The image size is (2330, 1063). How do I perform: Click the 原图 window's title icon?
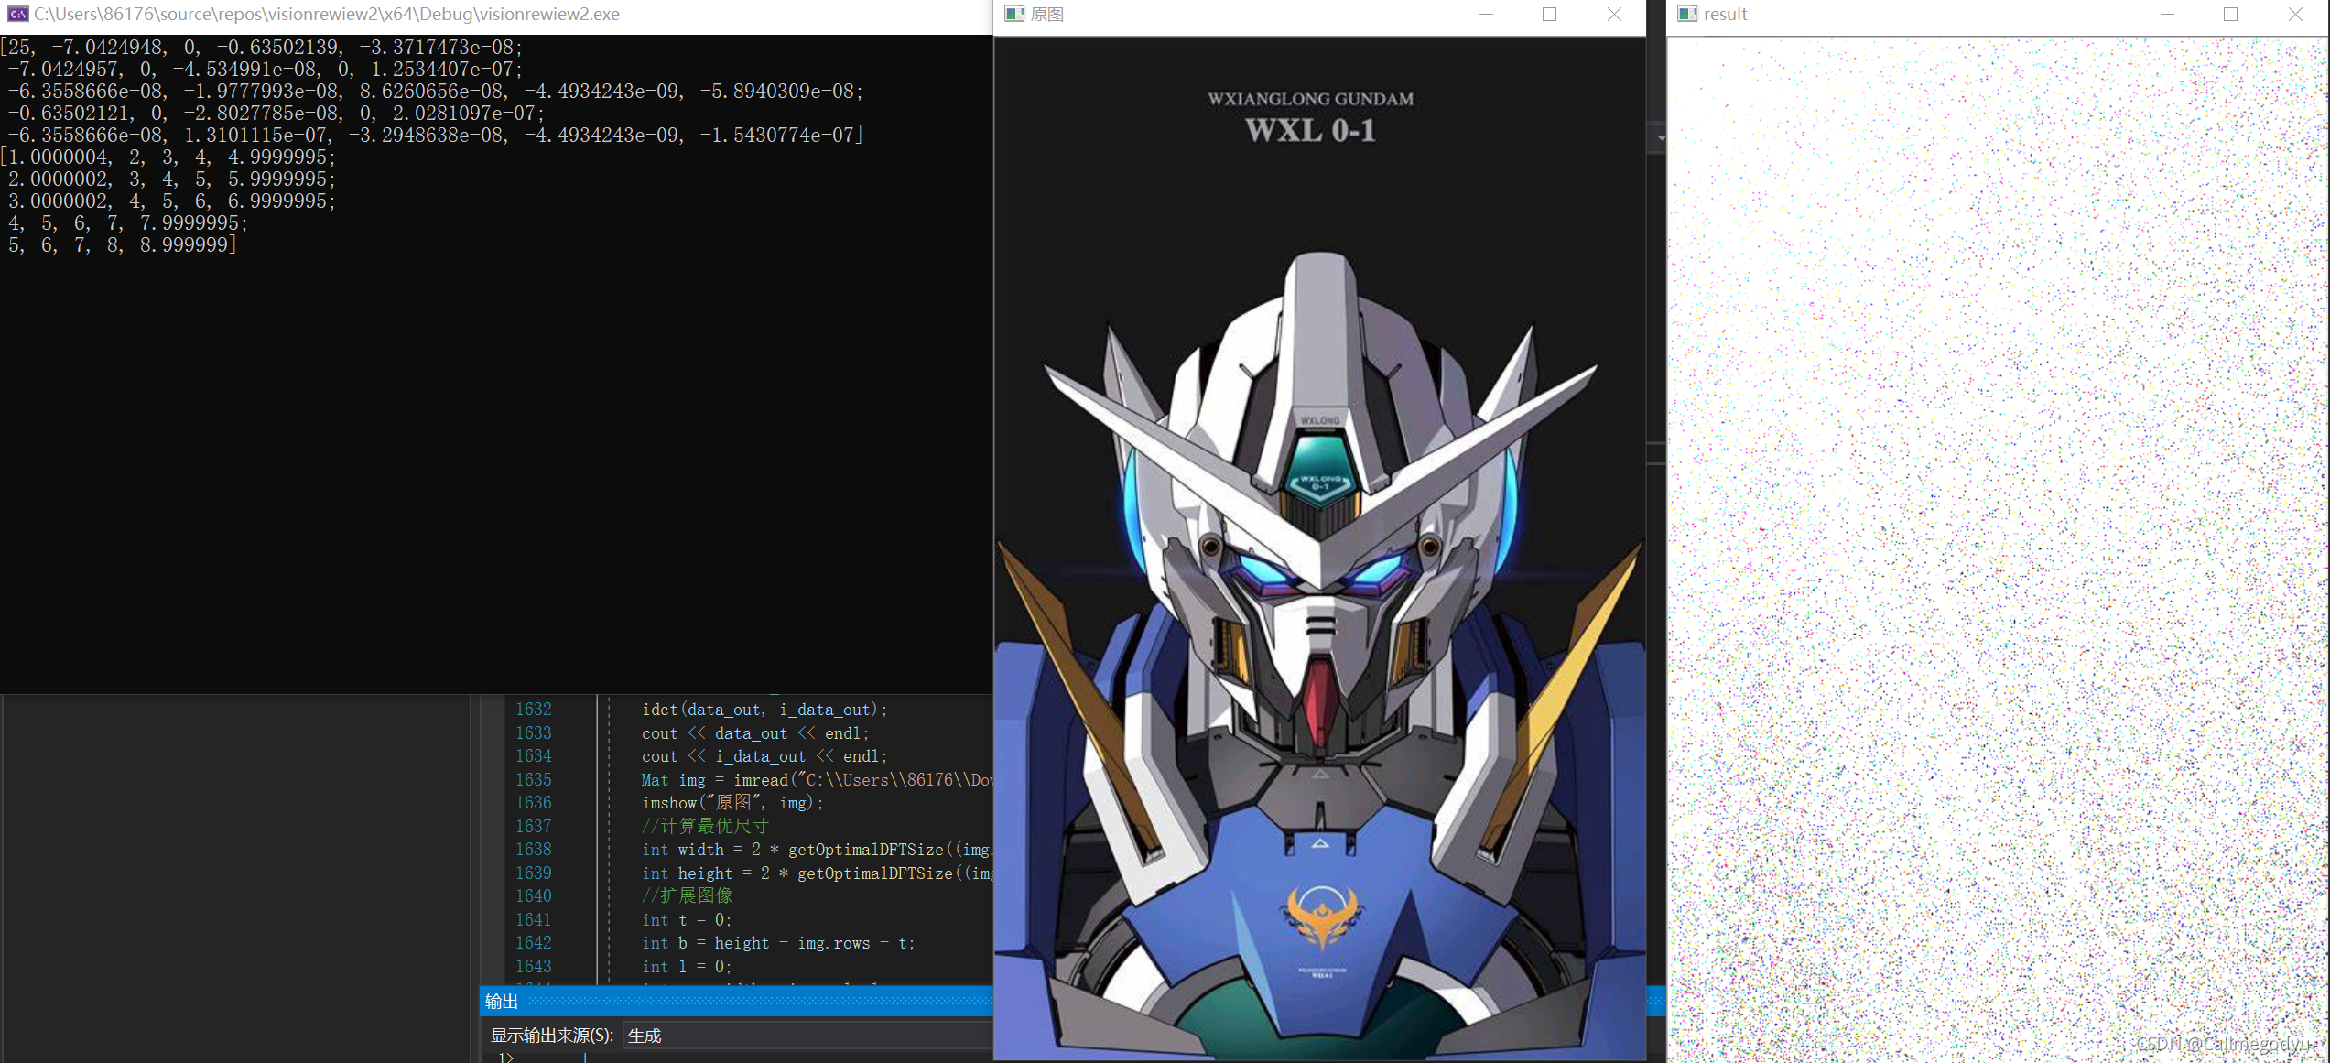coord(1014,14)
